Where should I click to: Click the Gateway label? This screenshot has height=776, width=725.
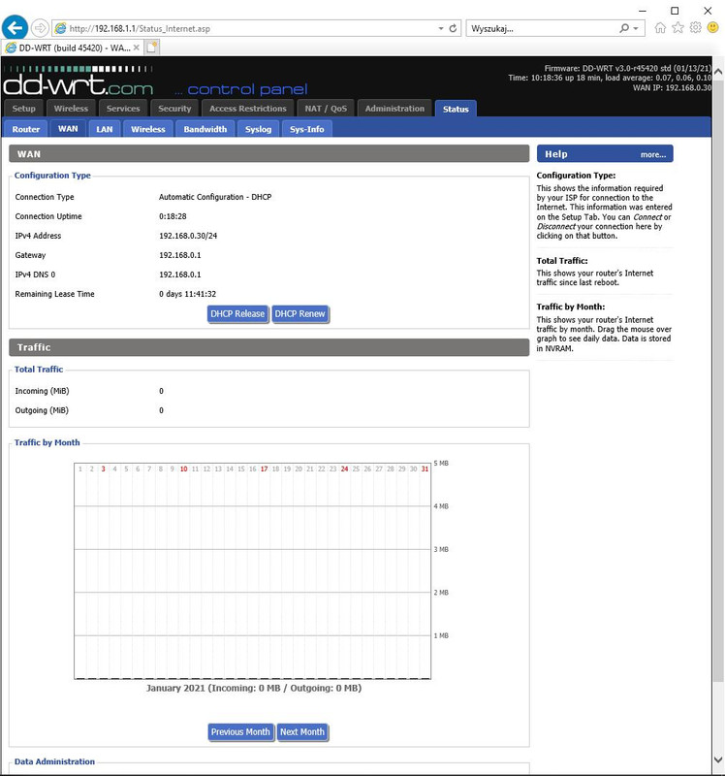tap(30, 255)
